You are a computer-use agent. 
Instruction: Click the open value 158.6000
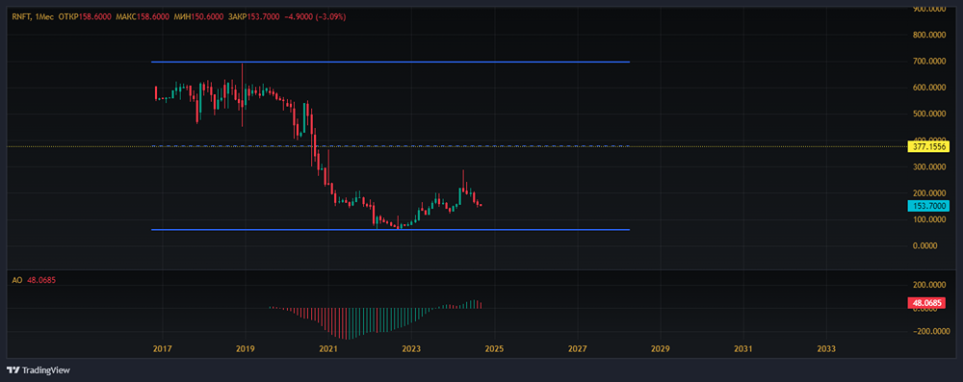tap(95, 17)
